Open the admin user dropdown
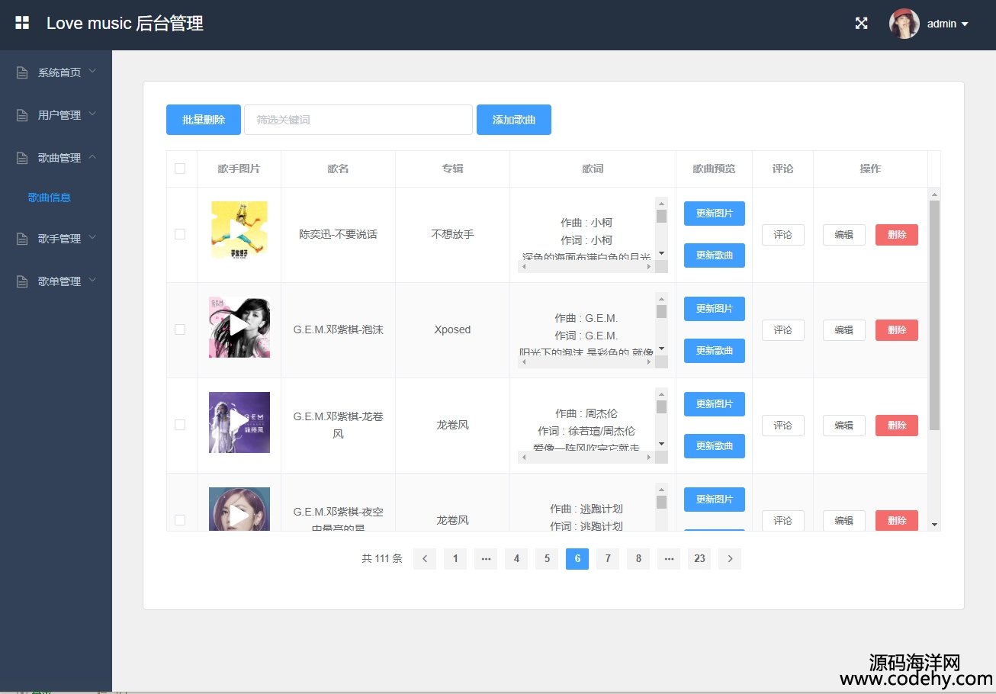 tap(948, 24)
